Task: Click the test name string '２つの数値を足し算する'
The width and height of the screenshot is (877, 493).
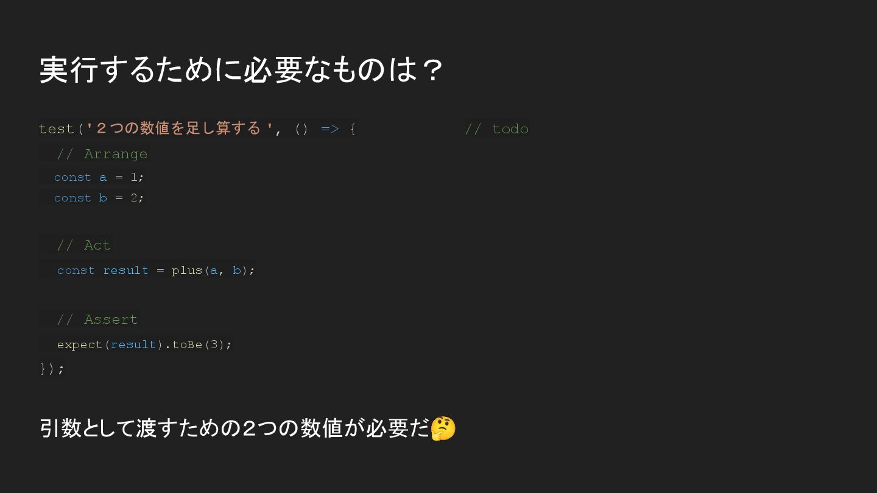Action: (180, 128)
